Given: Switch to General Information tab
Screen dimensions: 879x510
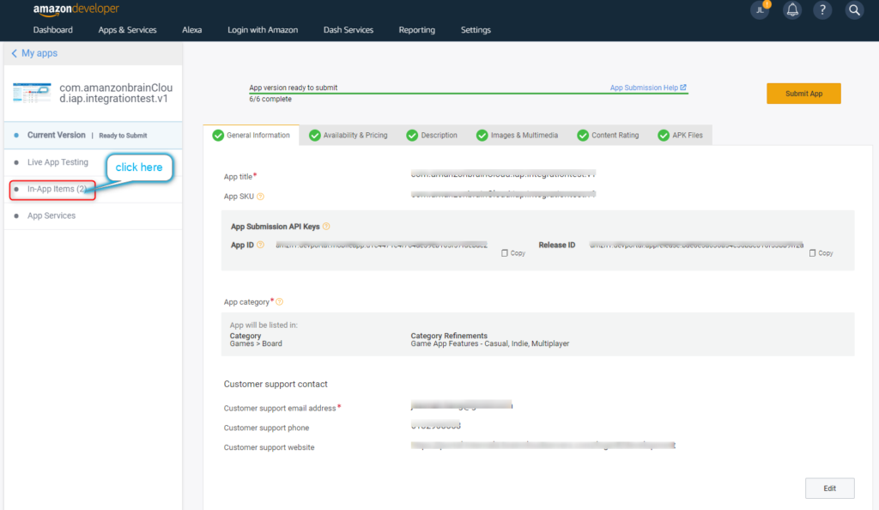Looking at the screenshot, I should (252, 135).
